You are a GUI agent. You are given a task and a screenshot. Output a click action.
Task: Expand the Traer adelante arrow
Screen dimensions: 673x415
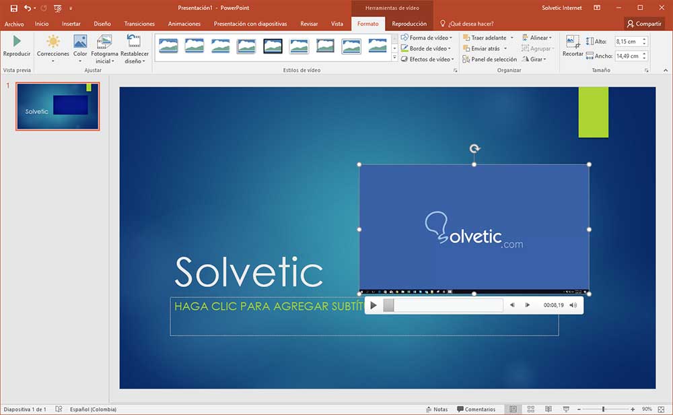tap(512, 38)
